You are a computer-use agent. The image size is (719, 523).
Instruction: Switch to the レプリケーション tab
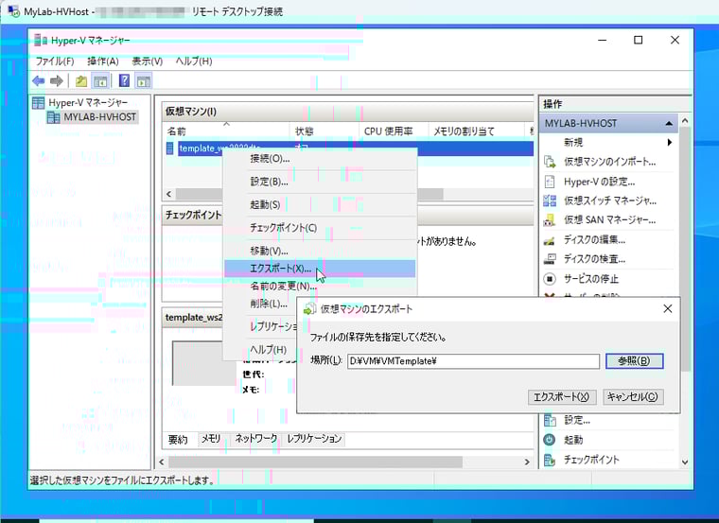click(314, 439)
